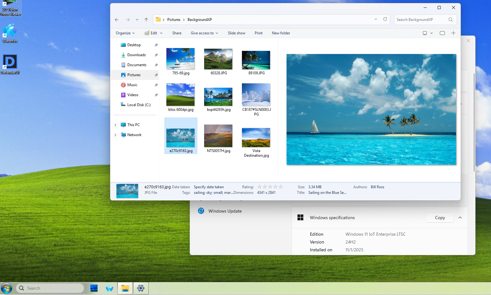The image size is (491, 295).
Task: Click the search magnifier icon in Explorer
Action: pos(450,20)
